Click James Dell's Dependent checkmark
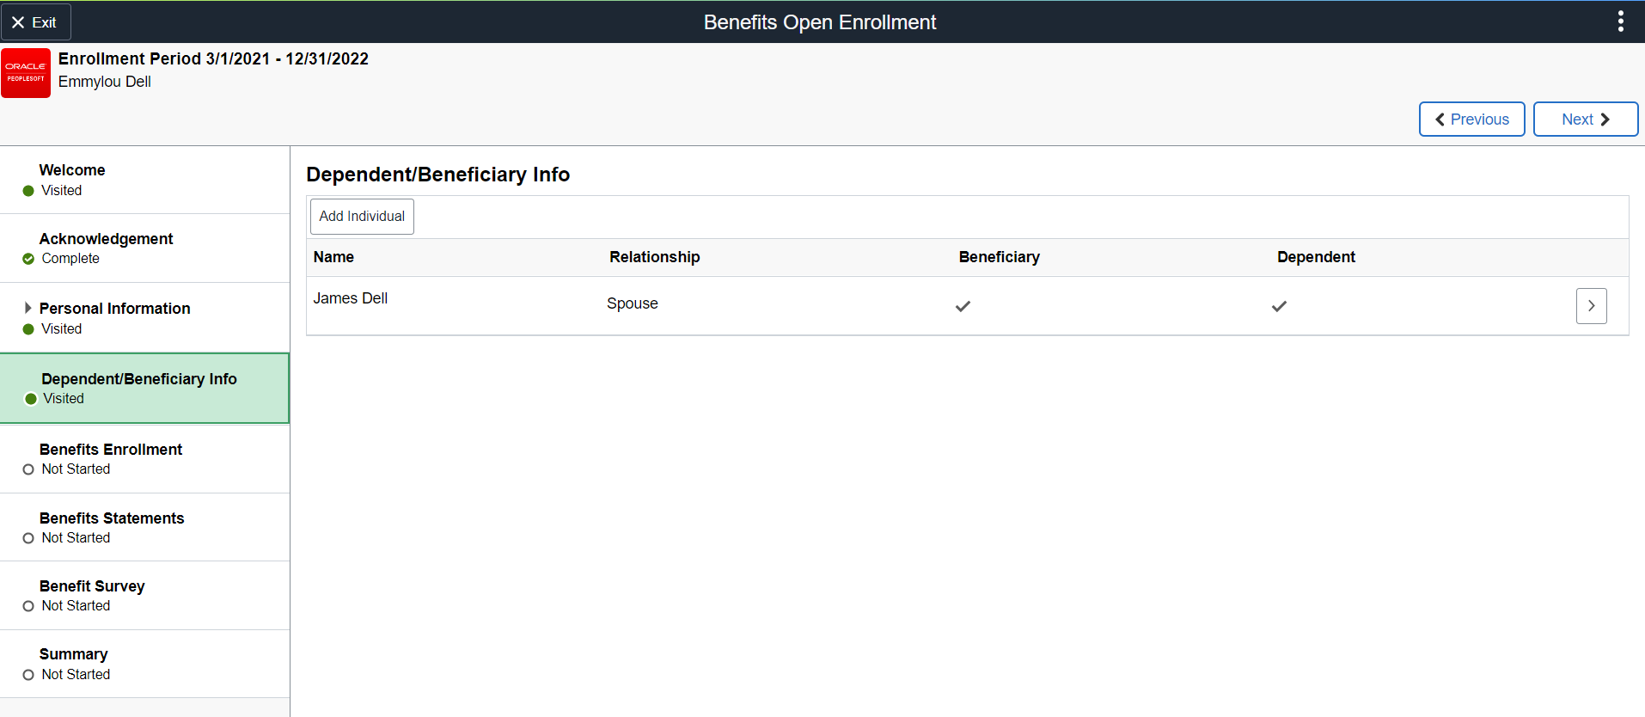1645x717 pixels. click(x=1279, y=306)
